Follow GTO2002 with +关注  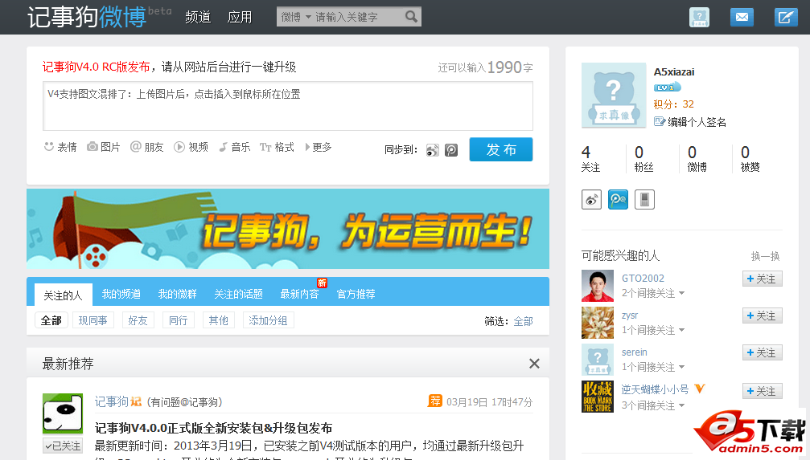coord(762,279)
